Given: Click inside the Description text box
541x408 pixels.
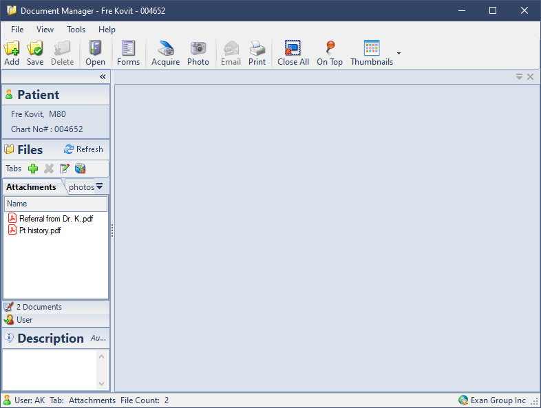Looking at the screenshot, I should point(50,369).
